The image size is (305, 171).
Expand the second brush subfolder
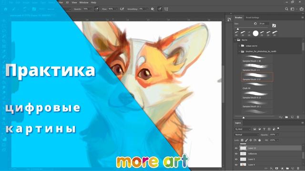tap(239, 46)
